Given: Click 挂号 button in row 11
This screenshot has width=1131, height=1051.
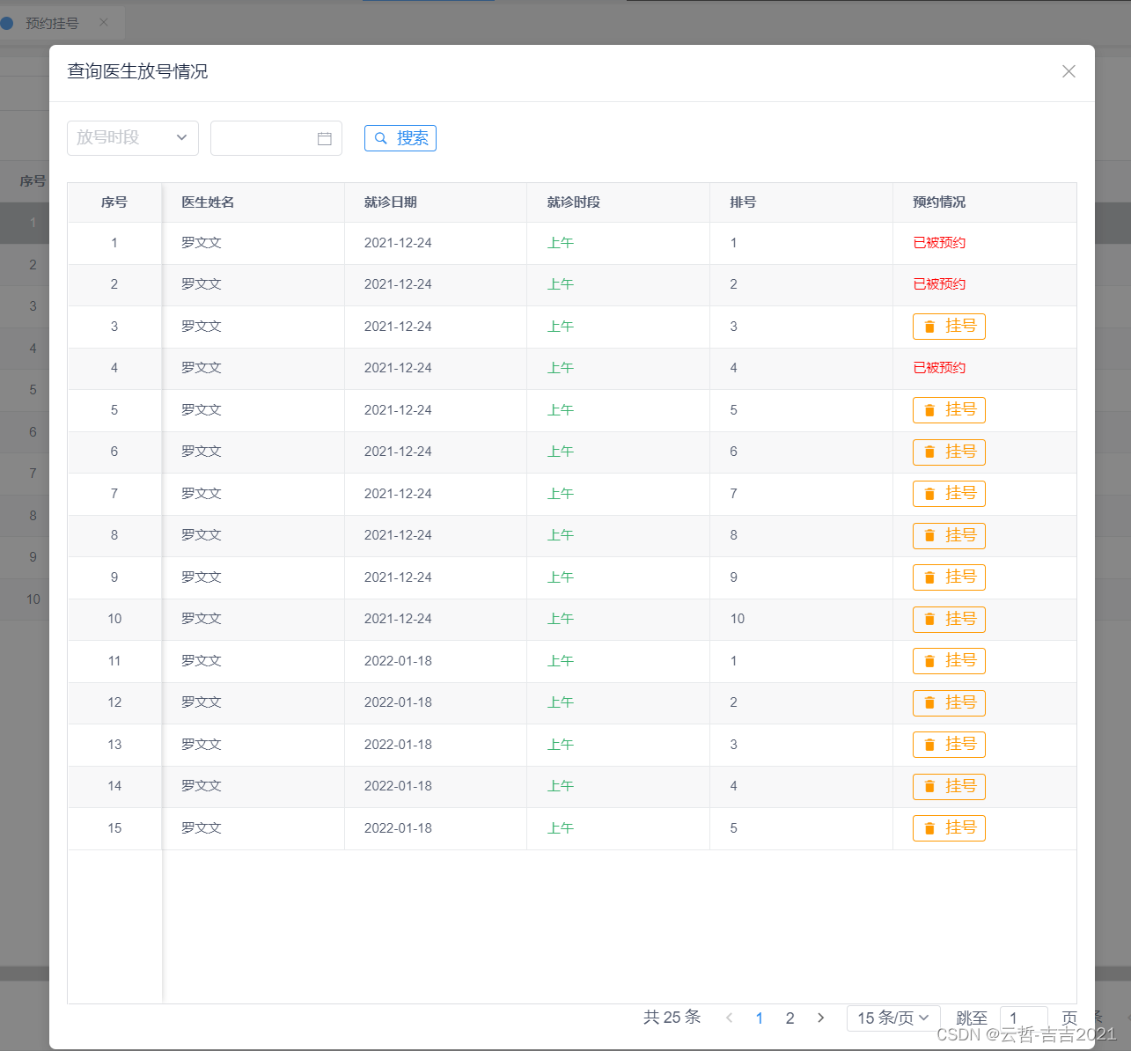Looking at the screenshot, I should 949,661.
